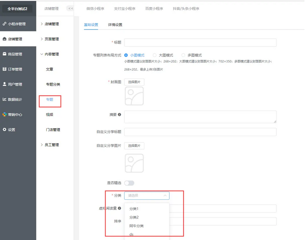The width and height of the screenshot is (306, 240).
Task: Click the 封面图 image placeholder thumbnail
Action: pyautogui.click(x=134, y=96)
